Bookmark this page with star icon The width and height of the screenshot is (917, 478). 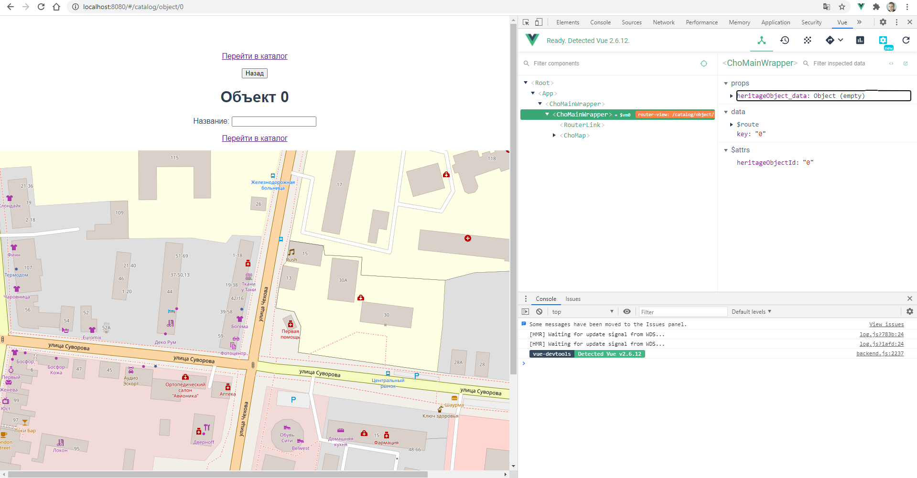coord(842,7)
